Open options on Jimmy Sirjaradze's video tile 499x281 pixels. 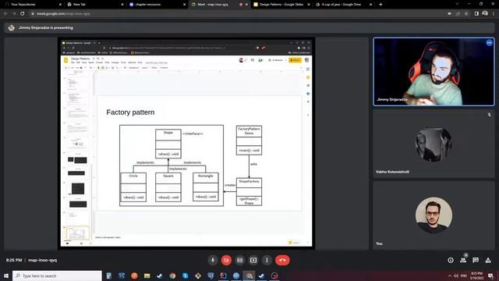point(489,43)
